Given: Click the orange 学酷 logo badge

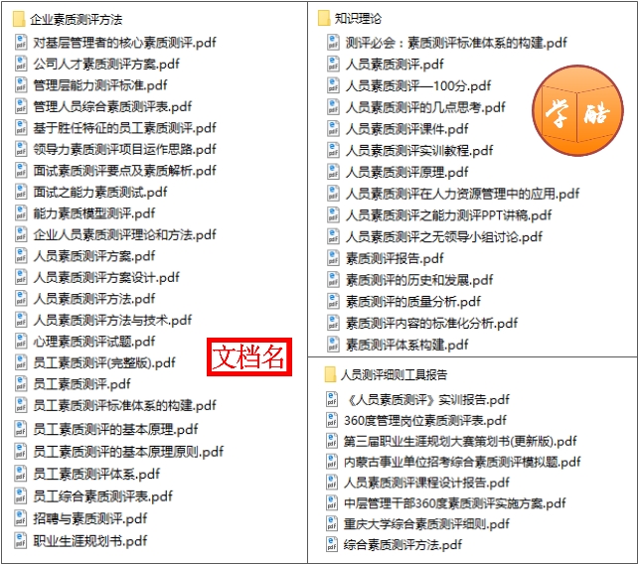Looking at the screenshot, I should coord(577,111).
